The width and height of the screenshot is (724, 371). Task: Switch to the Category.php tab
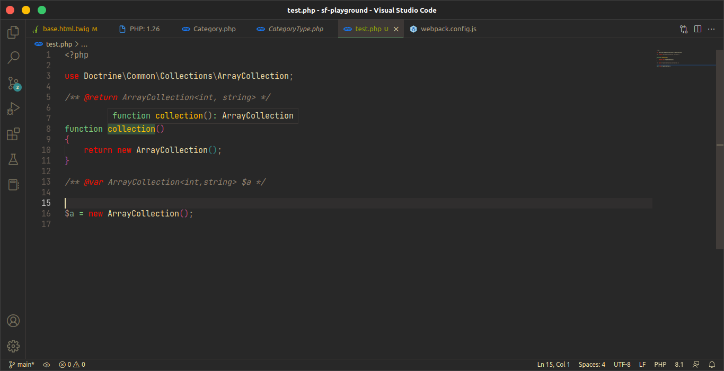point(214,29)
